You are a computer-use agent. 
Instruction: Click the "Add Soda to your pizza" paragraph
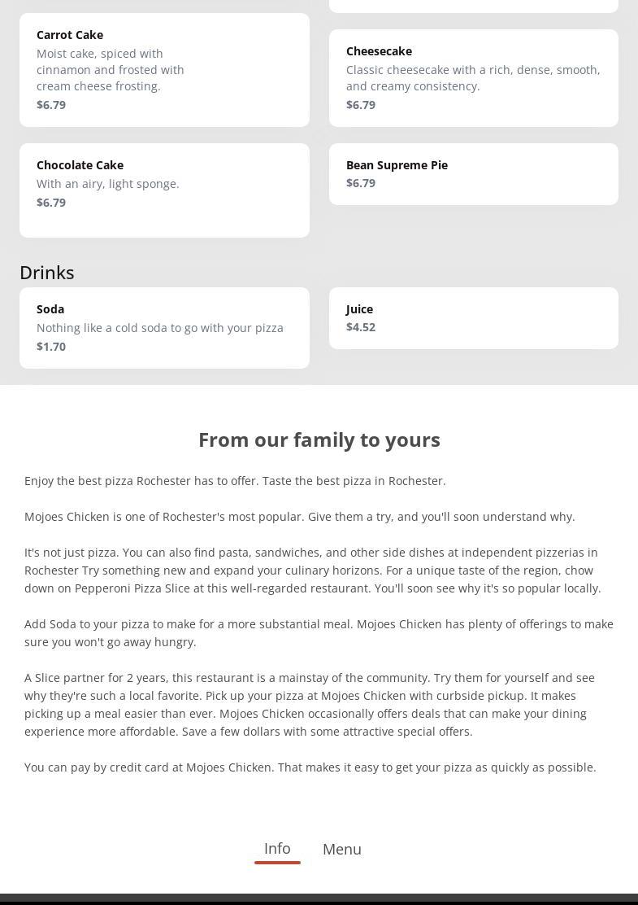319,633
